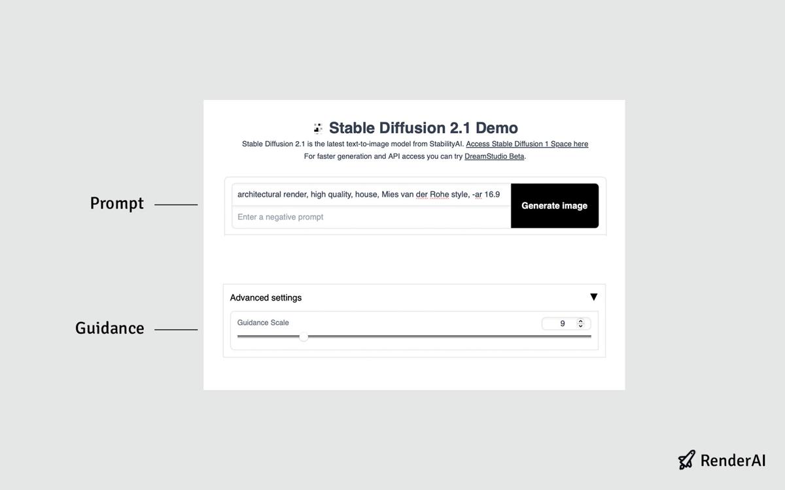This screenshot has width=785, height=490.
Task: Click the Guidance Scale label text
Action: tap(263, 322)
